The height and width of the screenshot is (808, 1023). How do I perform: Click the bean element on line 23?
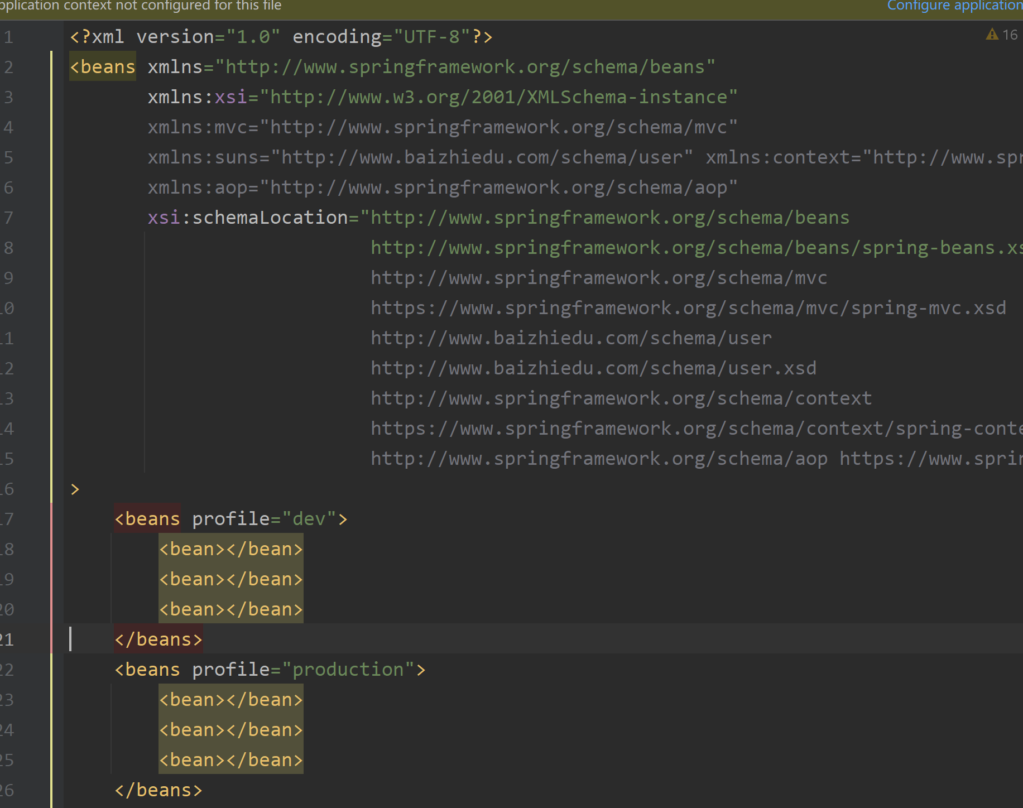pos(231,700)
